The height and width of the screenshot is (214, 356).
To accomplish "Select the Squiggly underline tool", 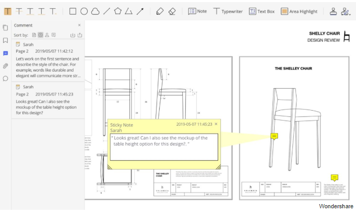I will (x=41, y=11).
